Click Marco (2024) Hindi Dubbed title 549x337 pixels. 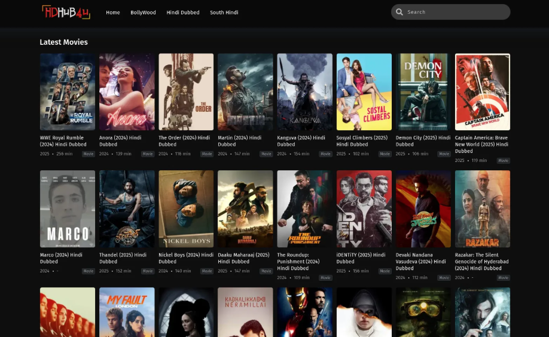[61, 258]
